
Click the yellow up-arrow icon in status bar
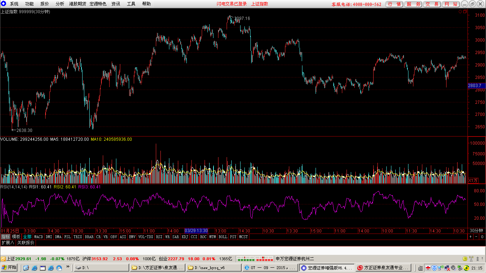[465, 259]
